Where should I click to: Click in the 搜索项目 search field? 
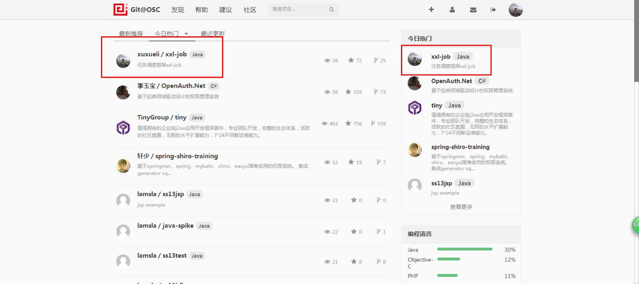(x=297, y=9)
